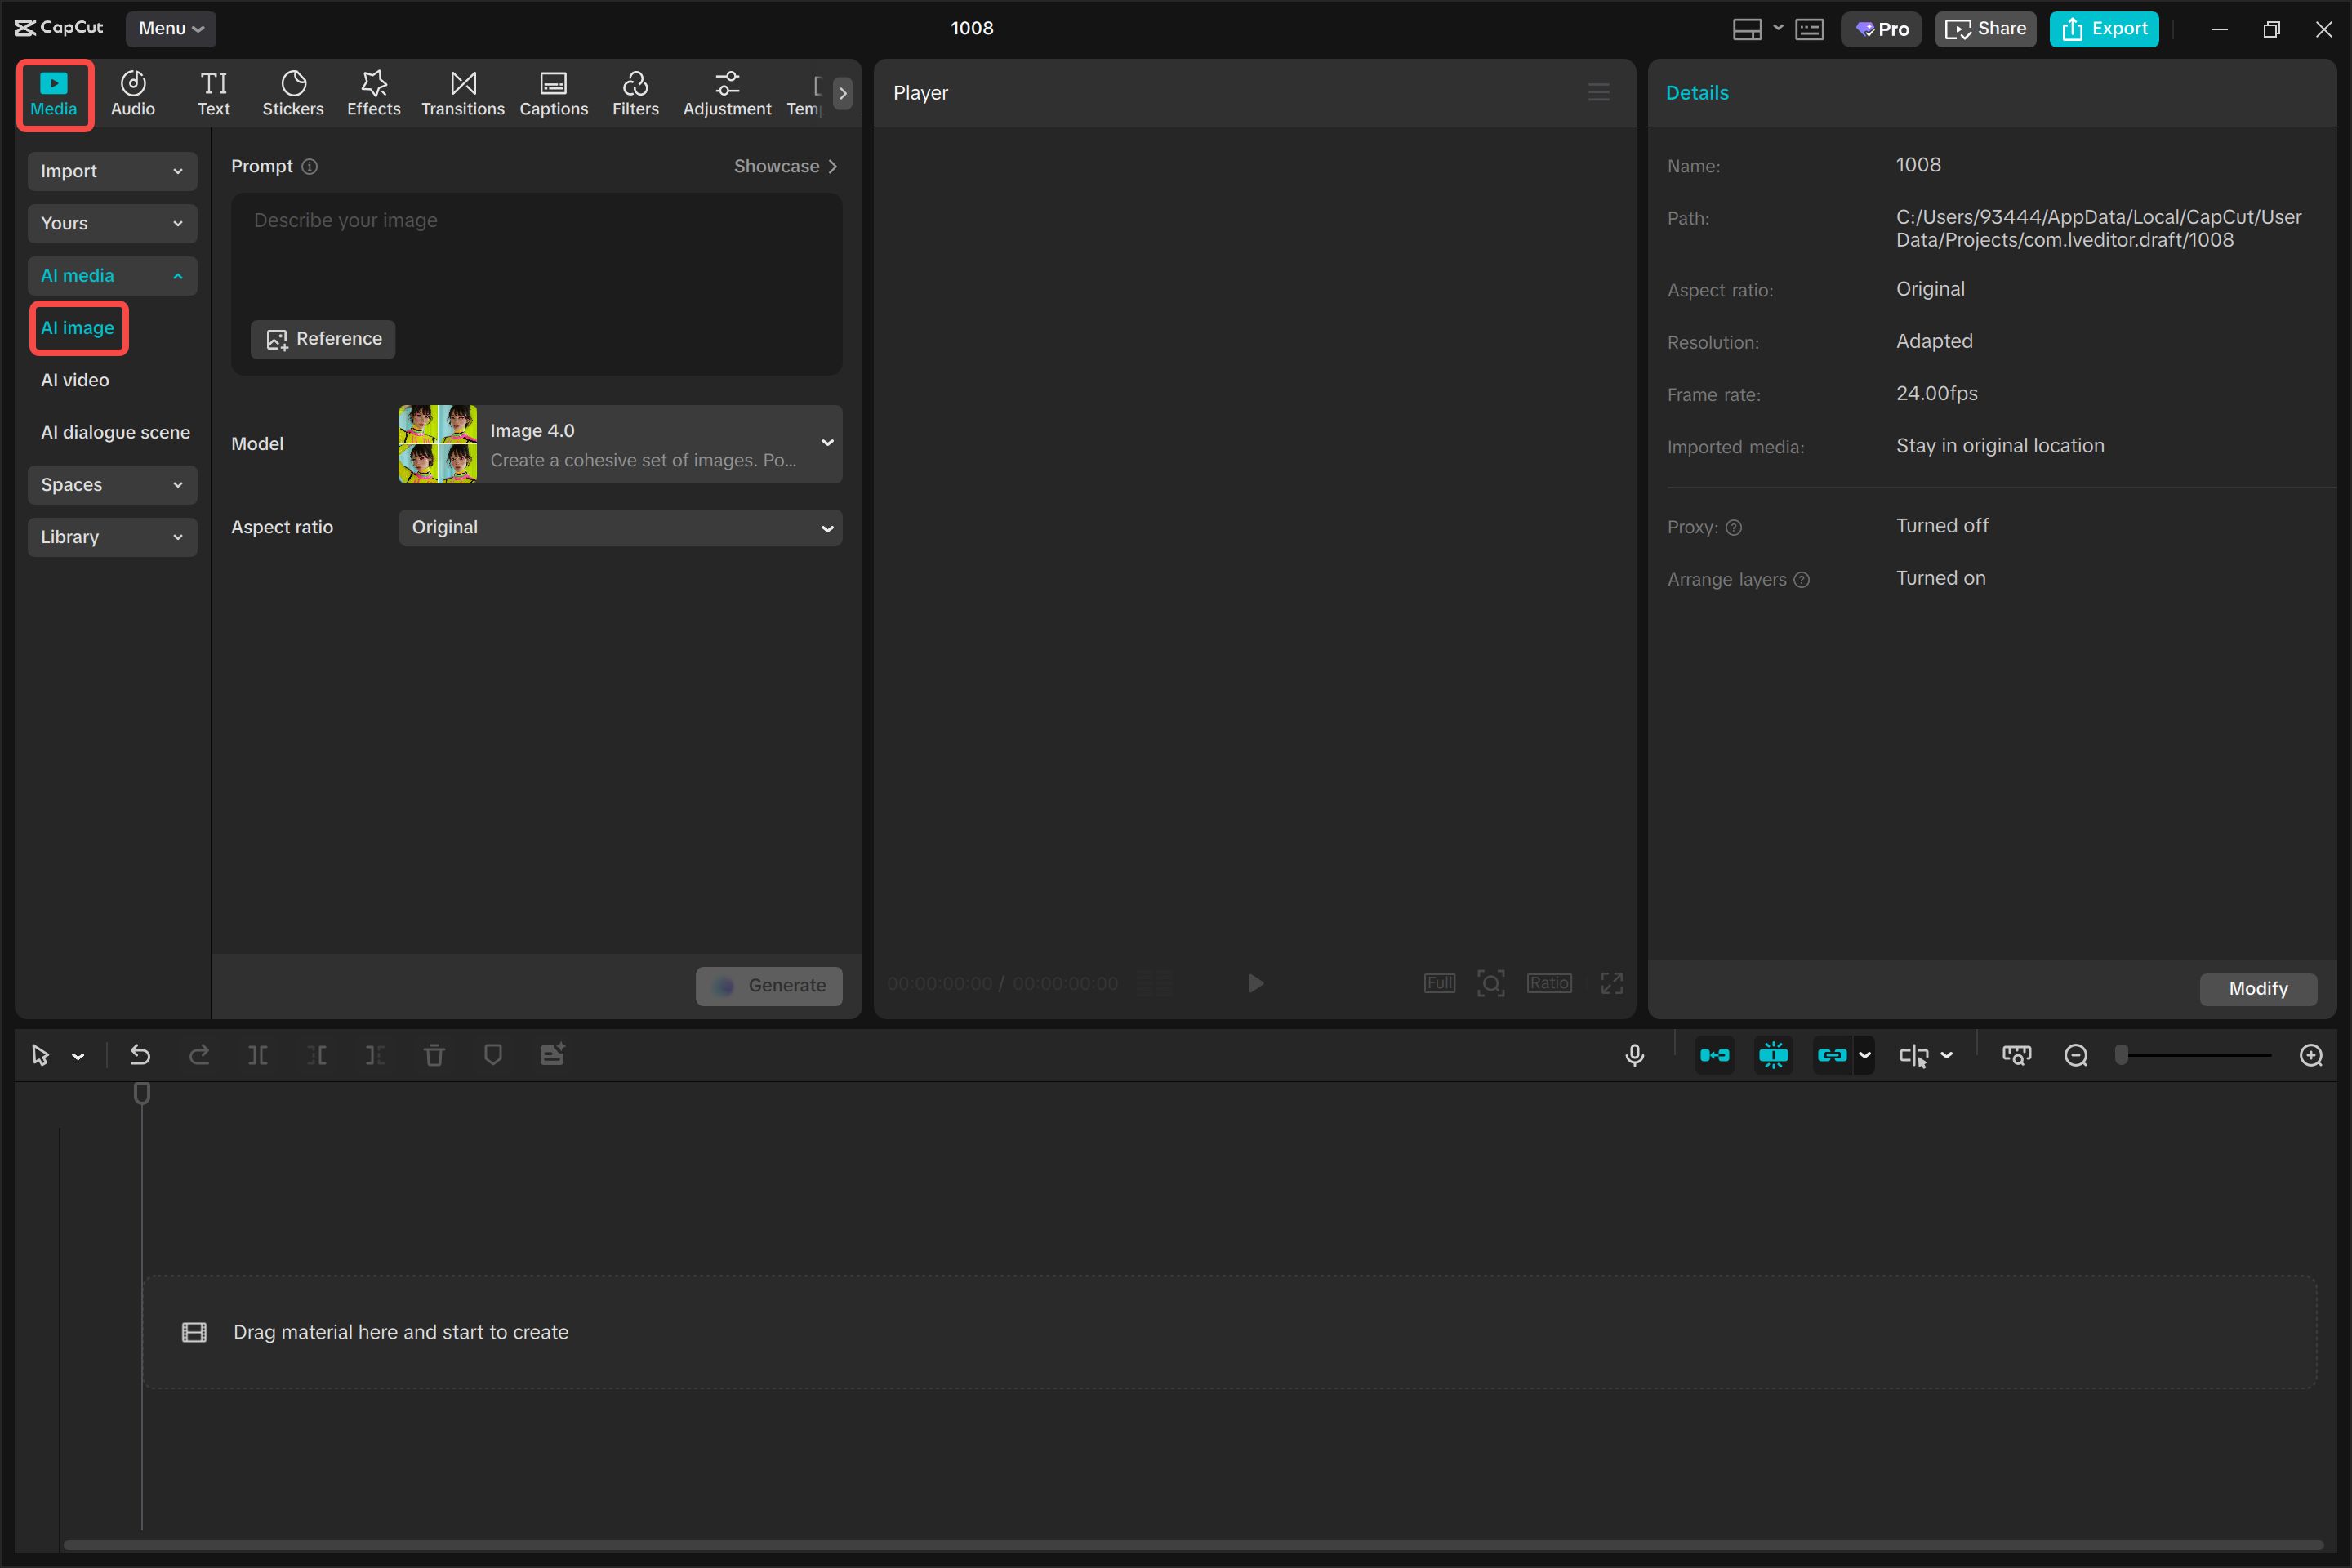The height and width of the screenshot is (1568, 2352).
Task: Collapse the AI media section
Action: 112,275
